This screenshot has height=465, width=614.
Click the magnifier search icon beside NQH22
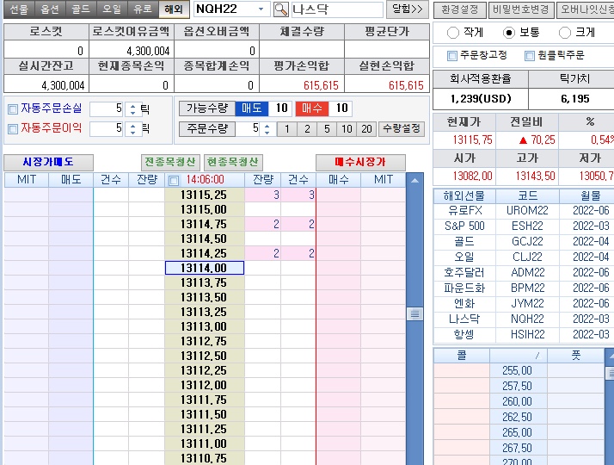(x=281, y=9)
